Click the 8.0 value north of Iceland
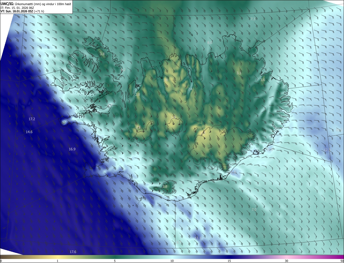The height and width of the screenshot is (263, 344). 210,42
